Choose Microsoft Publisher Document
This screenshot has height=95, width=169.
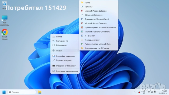pos(98,32)
